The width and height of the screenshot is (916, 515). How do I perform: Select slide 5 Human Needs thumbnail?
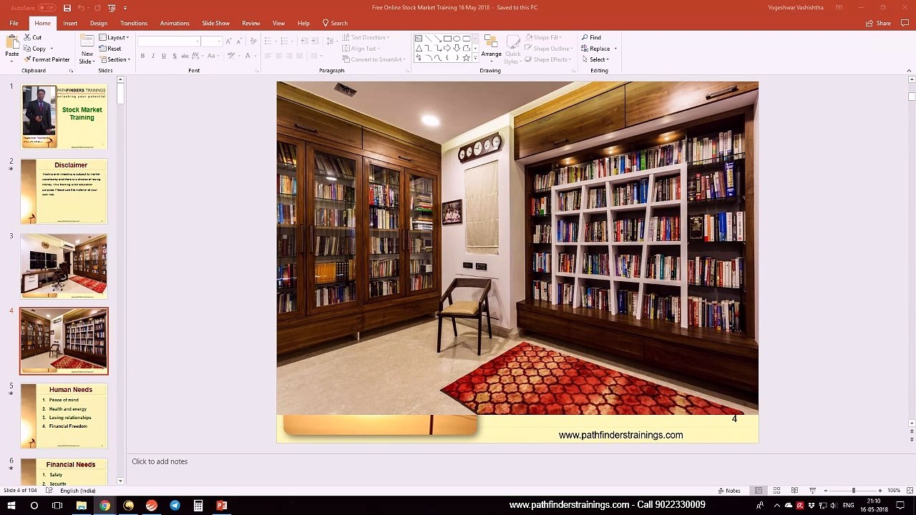(64, 416)
